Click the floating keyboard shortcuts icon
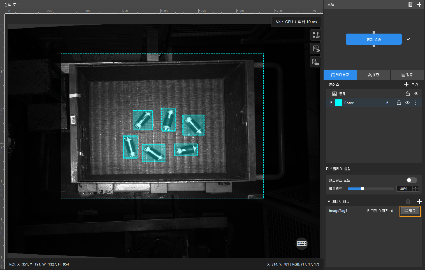The image size is (425, 270). pyautogui.click(x=302, y=243)
